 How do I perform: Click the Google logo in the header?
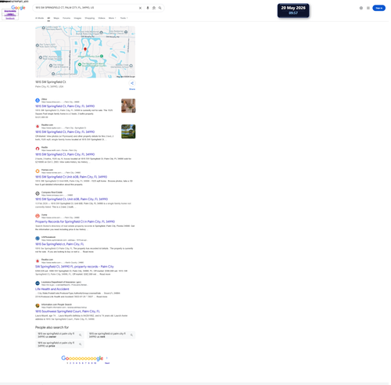[18, 8]
